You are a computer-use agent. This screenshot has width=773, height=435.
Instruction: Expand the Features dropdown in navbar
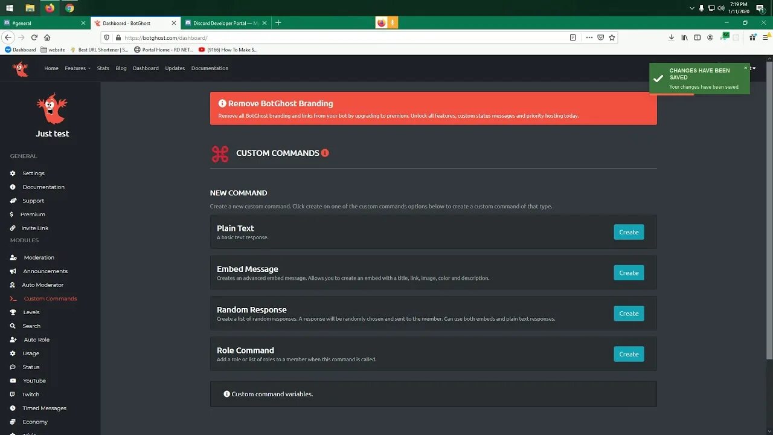coord(77,68)
